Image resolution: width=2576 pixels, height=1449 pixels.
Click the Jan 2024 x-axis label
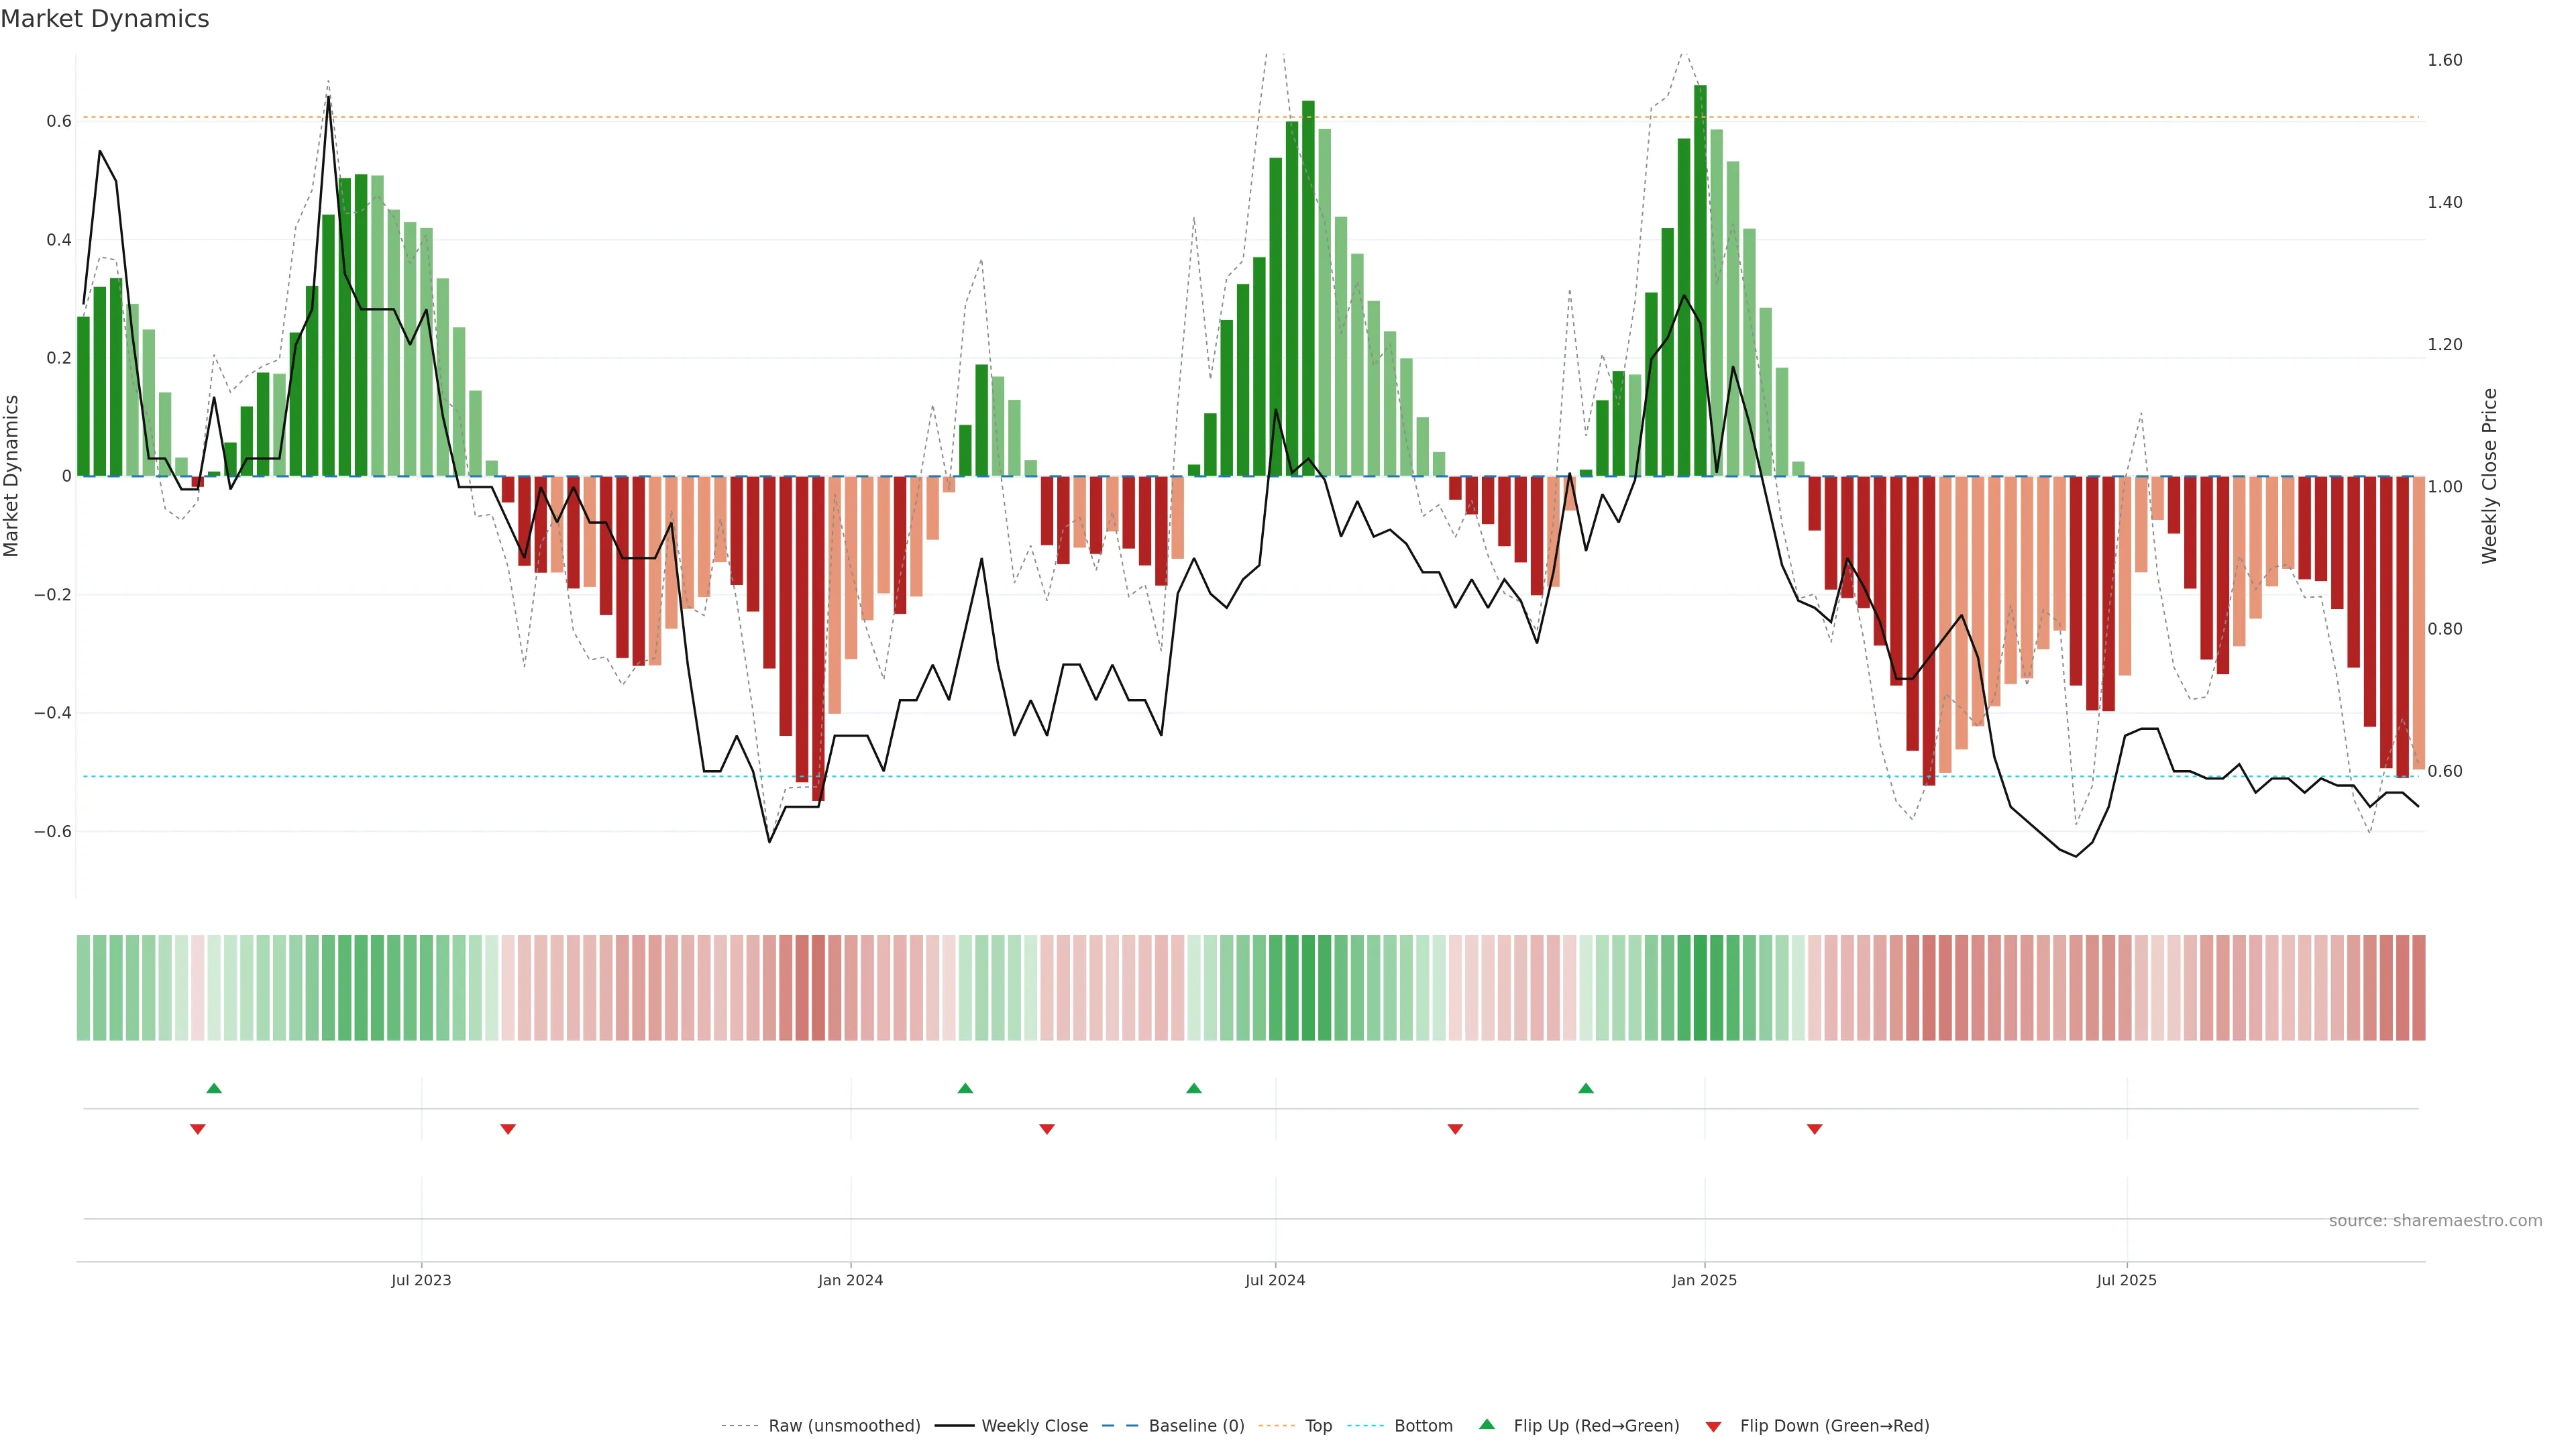click(850, 1280)
